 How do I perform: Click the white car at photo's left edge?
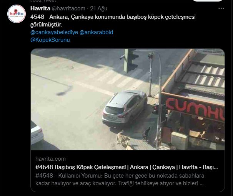[37, 133]
